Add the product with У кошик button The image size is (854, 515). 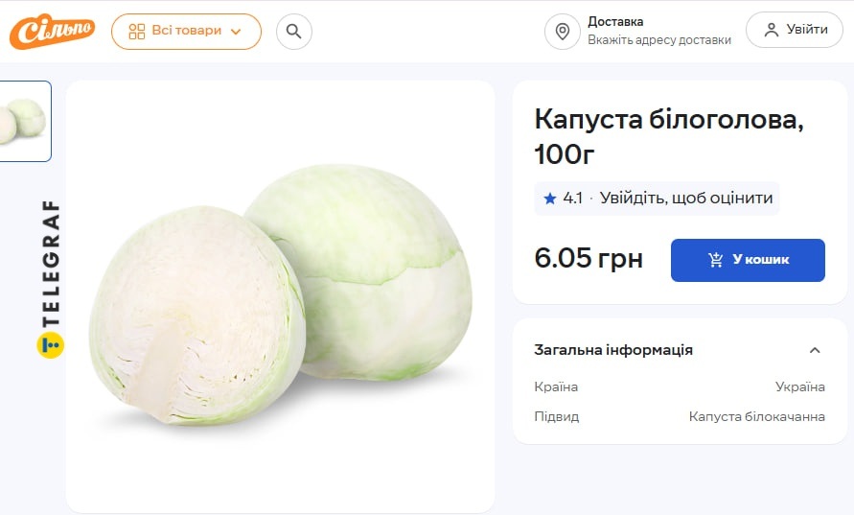click(x=748, y=260)
